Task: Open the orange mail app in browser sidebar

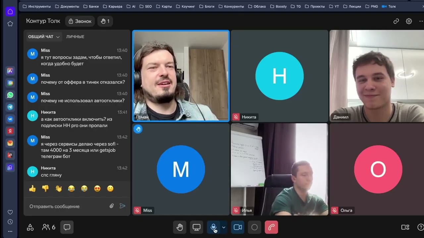Action: pyautogui.click(x=10, y=143)
